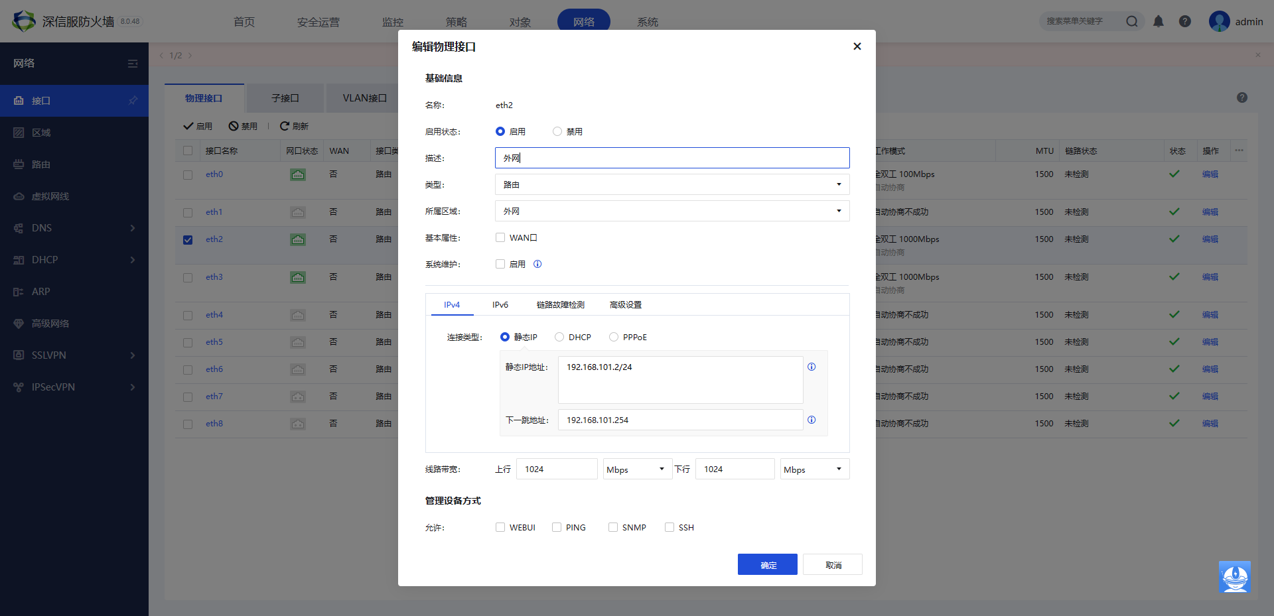Open the table column settings ellipsis
1274x616 pixels.
click(1239, 151)
